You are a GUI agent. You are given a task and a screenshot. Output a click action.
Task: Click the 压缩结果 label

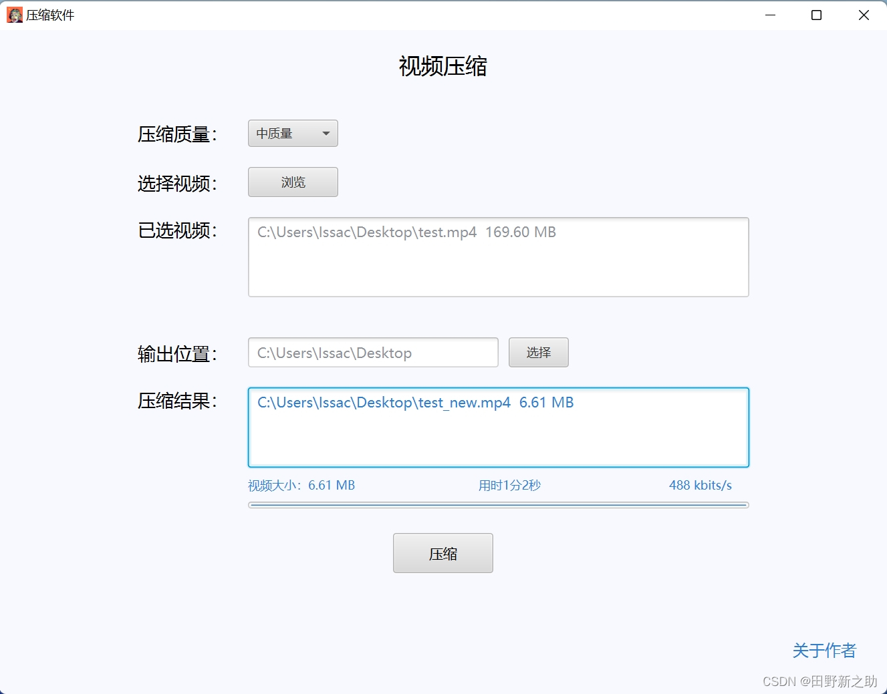pos(177,401)
